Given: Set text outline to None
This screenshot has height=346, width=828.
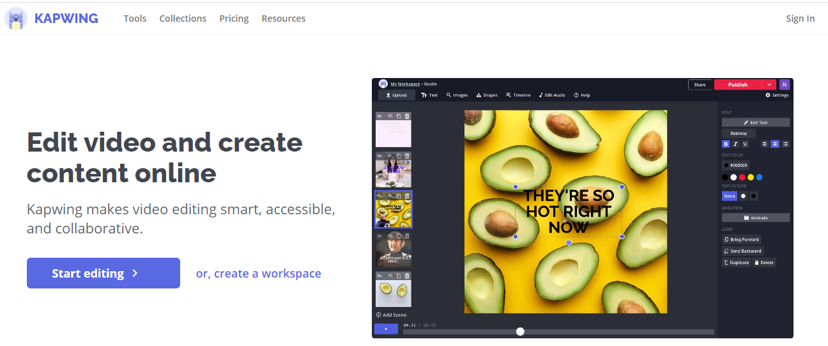Looking at the screenshot, I should [730, 196].
